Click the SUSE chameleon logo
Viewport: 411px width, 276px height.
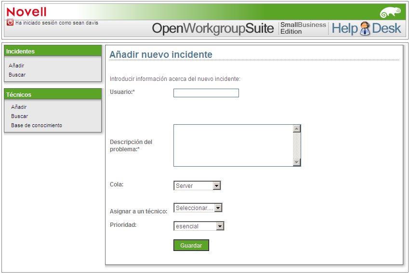click(x=390, y=13)
